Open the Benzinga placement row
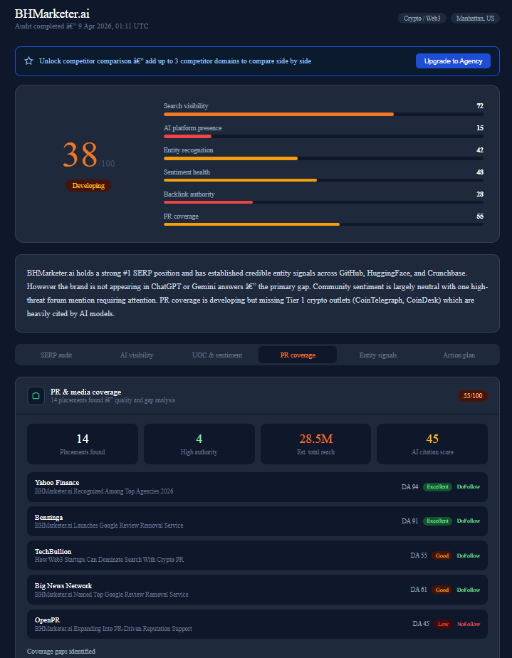 point(257,521)
